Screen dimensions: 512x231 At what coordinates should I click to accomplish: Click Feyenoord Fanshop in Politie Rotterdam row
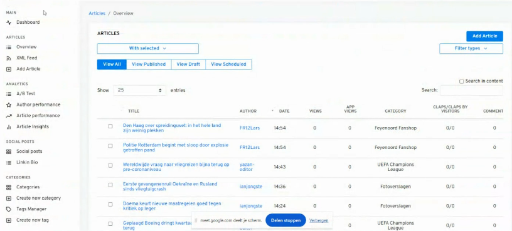tap(395, 148)
